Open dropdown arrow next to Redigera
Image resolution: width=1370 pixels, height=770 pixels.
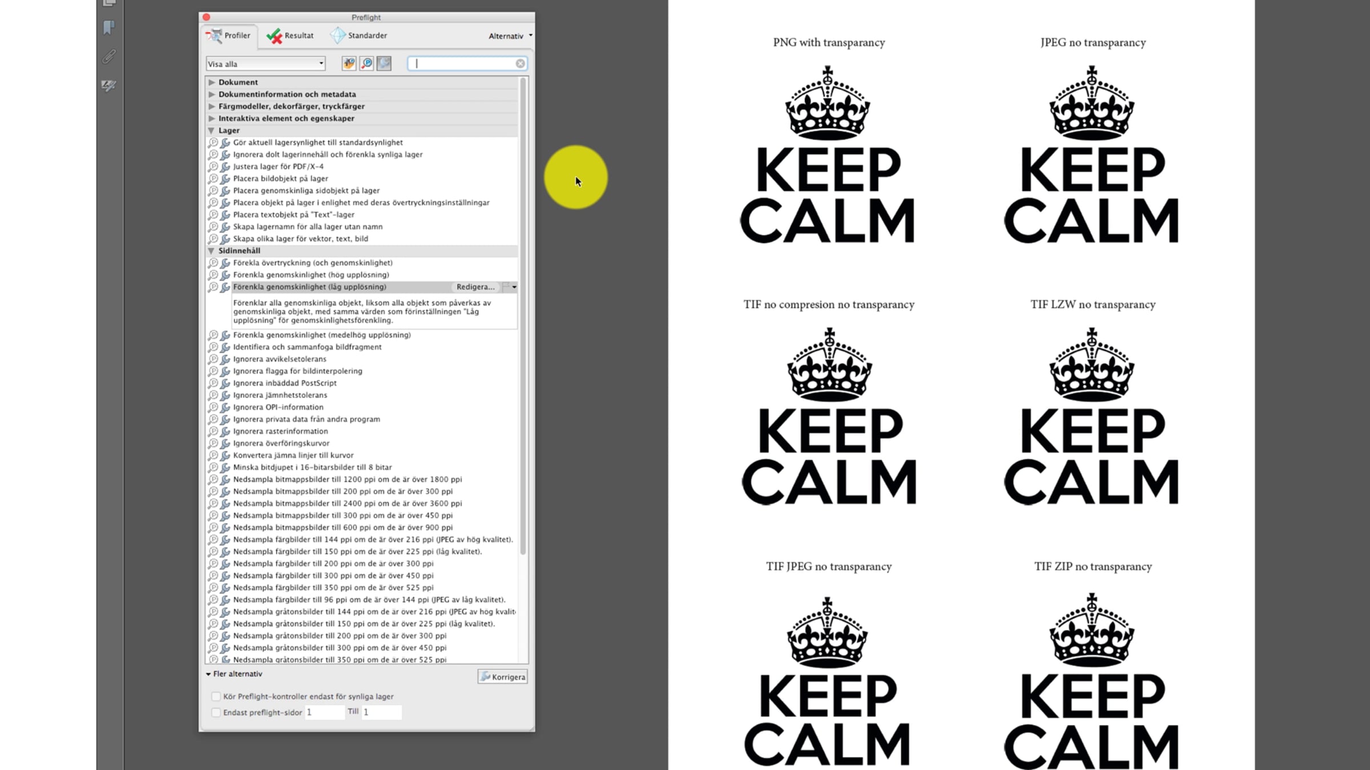click(514, 287)
